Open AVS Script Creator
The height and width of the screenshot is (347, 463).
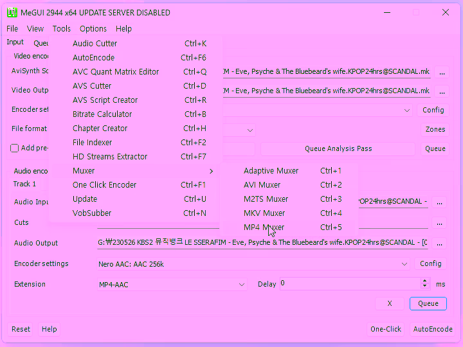tap(134, 100)
